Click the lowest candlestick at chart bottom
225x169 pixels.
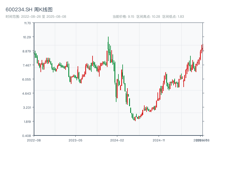135,119
